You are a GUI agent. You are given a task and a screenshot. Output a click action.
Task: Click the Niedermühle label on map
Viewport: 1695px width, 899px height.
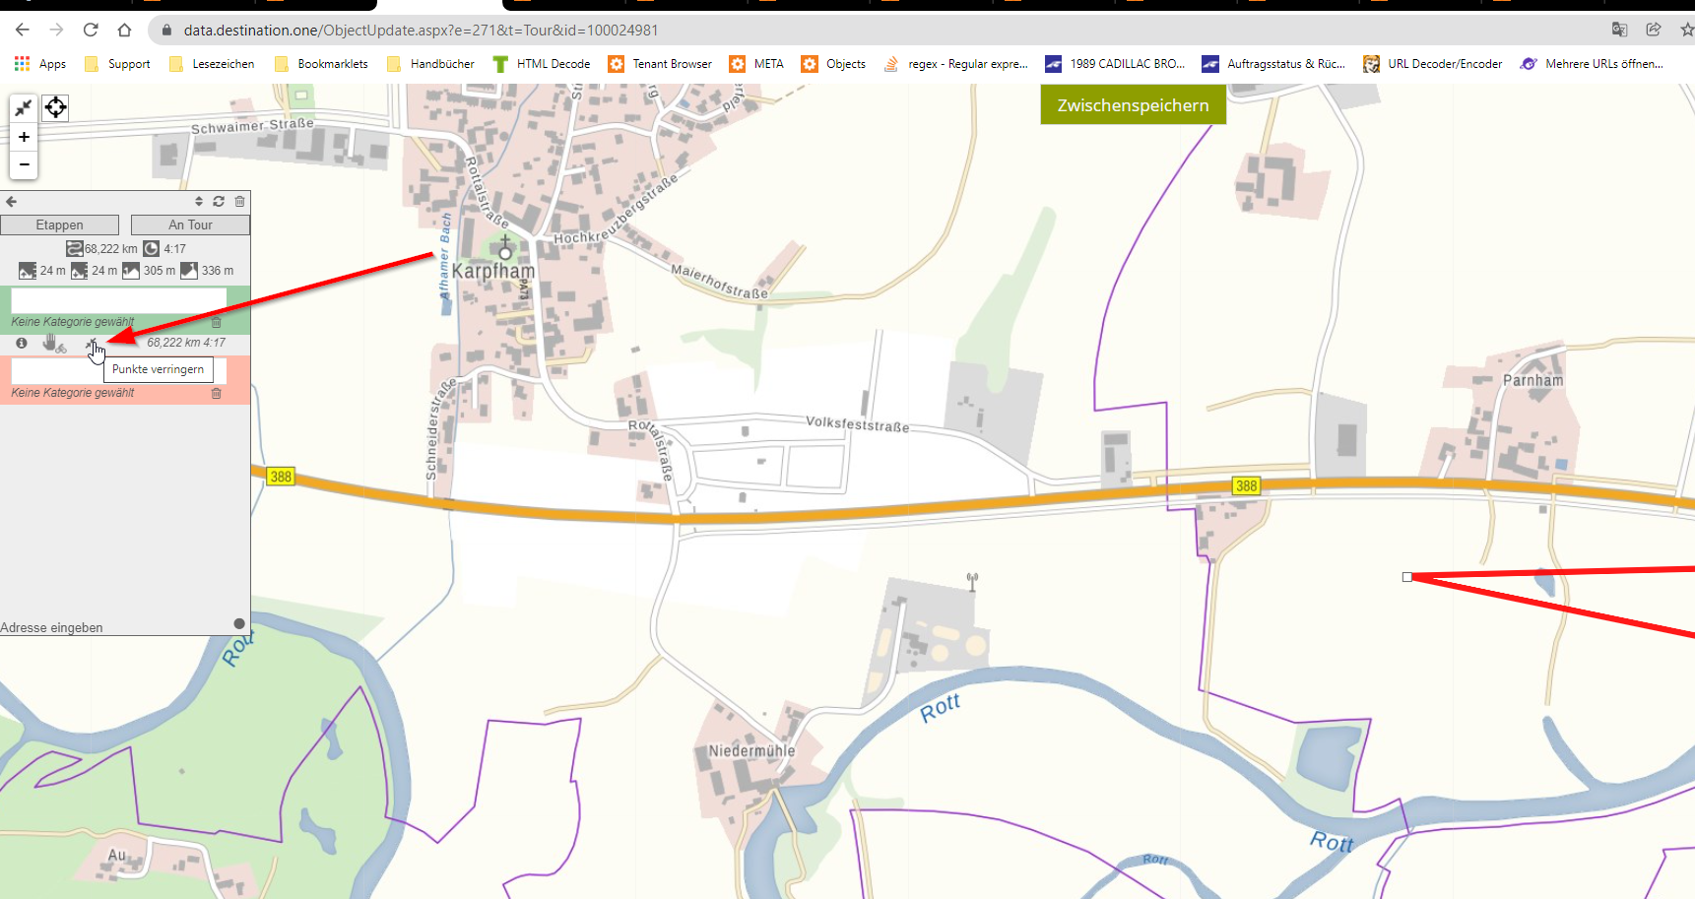tap(751, 751)
